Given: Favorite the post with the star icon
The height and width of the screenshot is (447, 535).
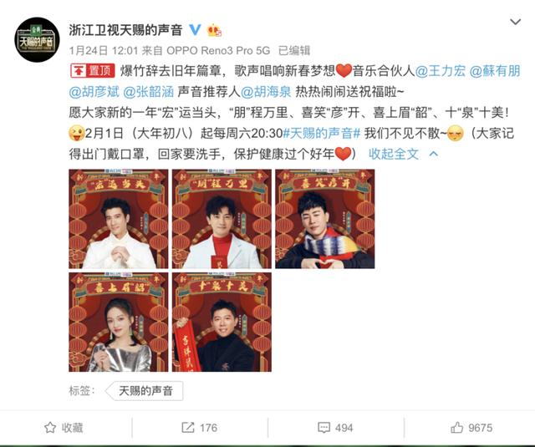Looking at the screenshot, I should 64,428.
